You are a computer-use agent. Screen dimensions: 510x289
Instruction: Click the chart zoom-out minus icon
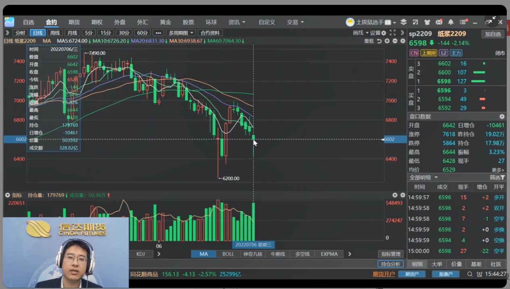tap(395, 41)
